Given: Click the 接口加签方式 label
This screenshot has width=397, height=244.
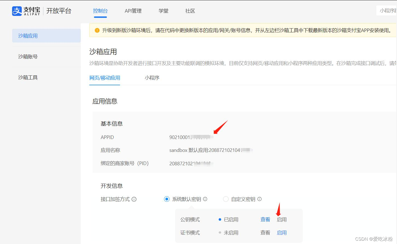Looking at the screenshot, I should 115,199.
